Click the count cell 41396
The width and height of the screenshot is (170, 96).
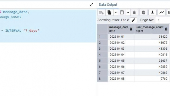point(152,49)
